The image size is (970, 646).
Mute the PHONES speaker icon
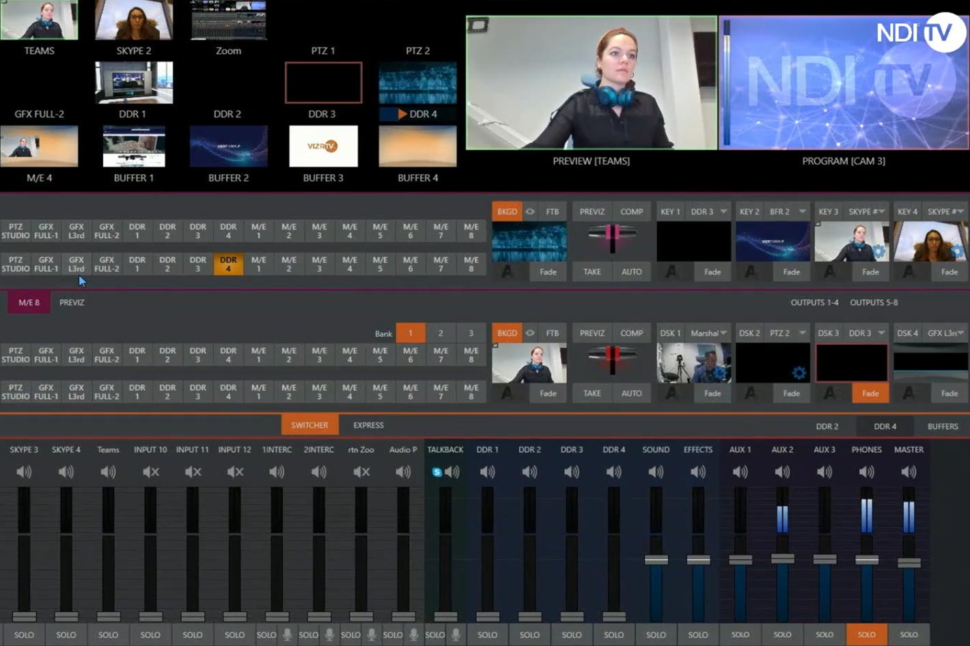point(866,472)
